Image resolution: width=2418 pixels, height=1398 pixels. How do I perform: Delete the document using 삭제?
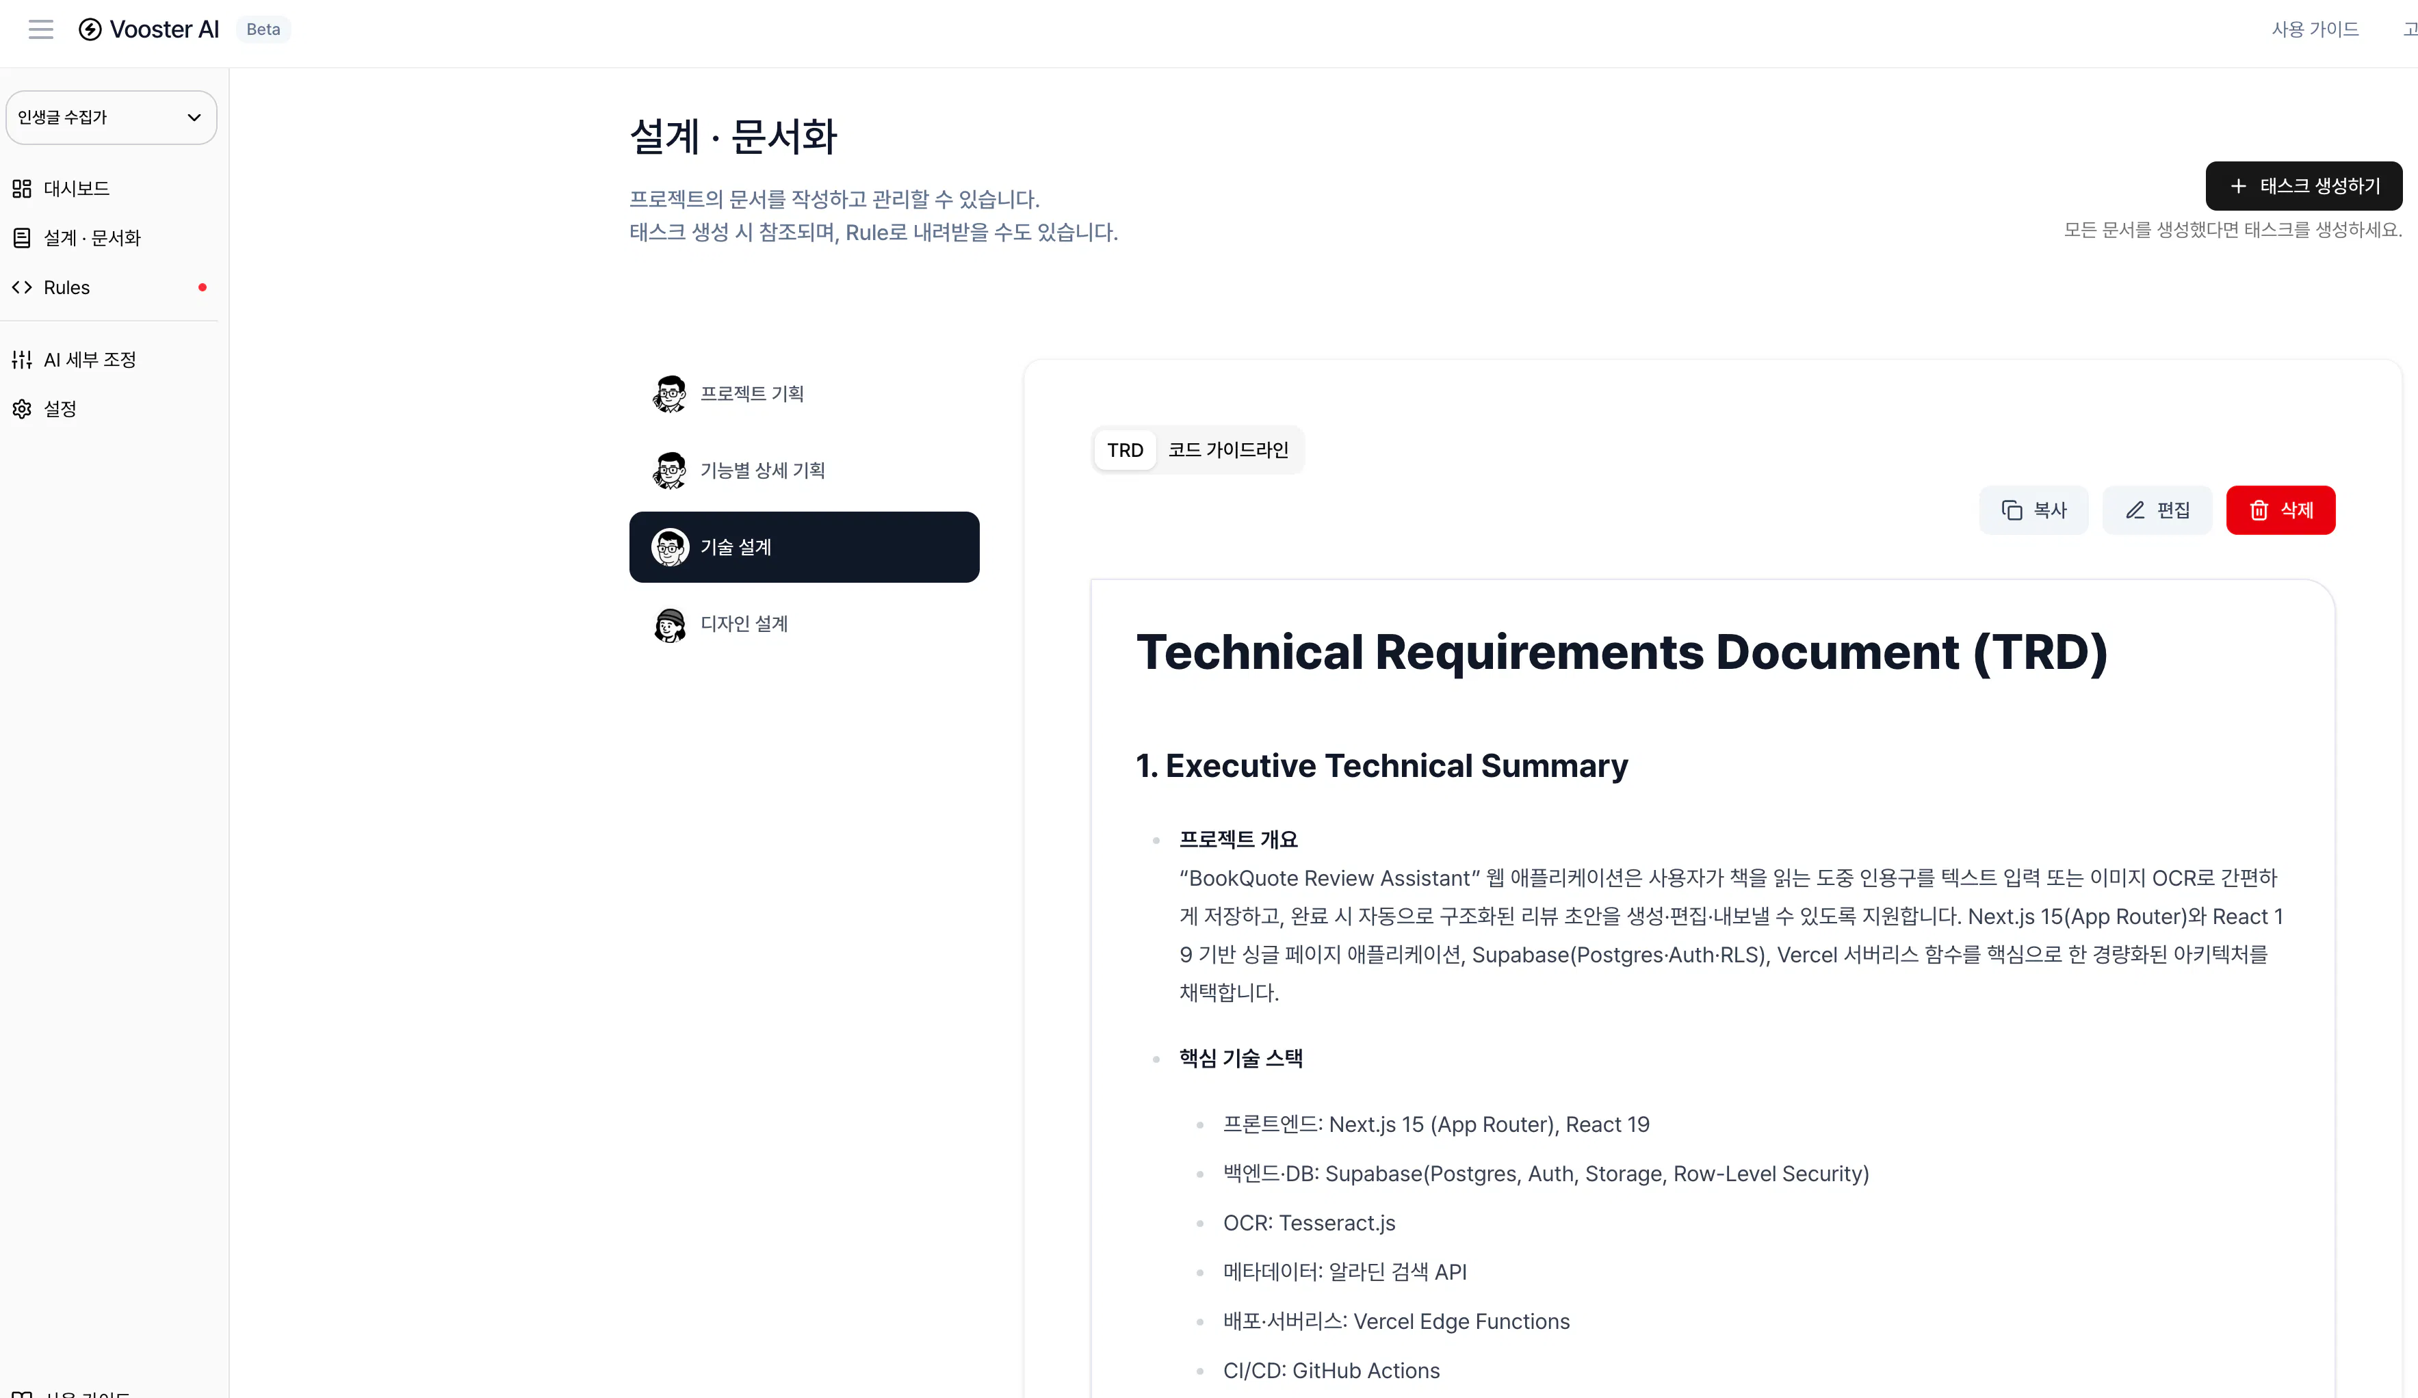(2280, 509)
